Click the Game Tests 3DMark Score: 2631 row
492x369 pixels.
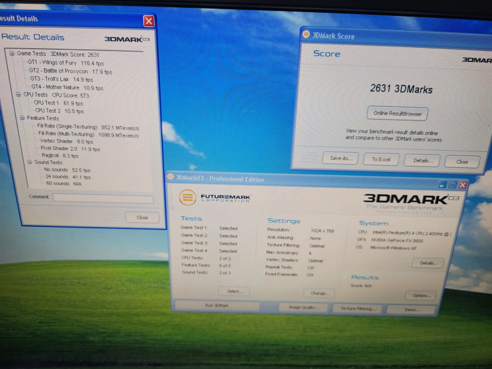pyautogui.click(x=58, y=54)
